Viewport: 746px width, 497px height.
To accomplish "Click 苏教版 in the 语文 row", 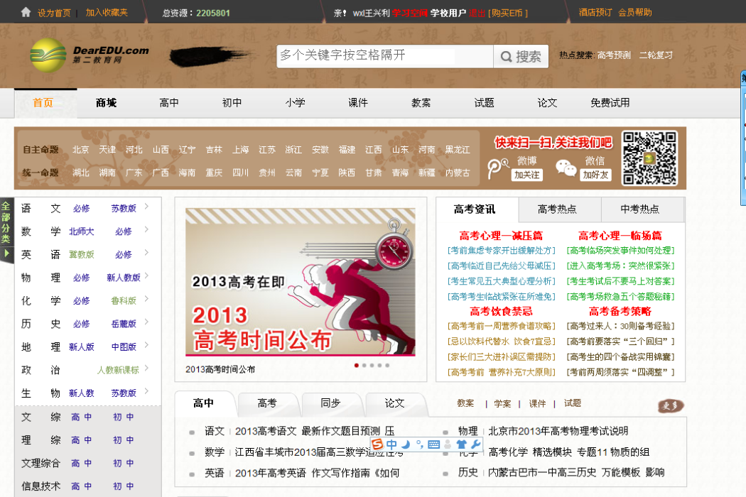I will [124, 208].
